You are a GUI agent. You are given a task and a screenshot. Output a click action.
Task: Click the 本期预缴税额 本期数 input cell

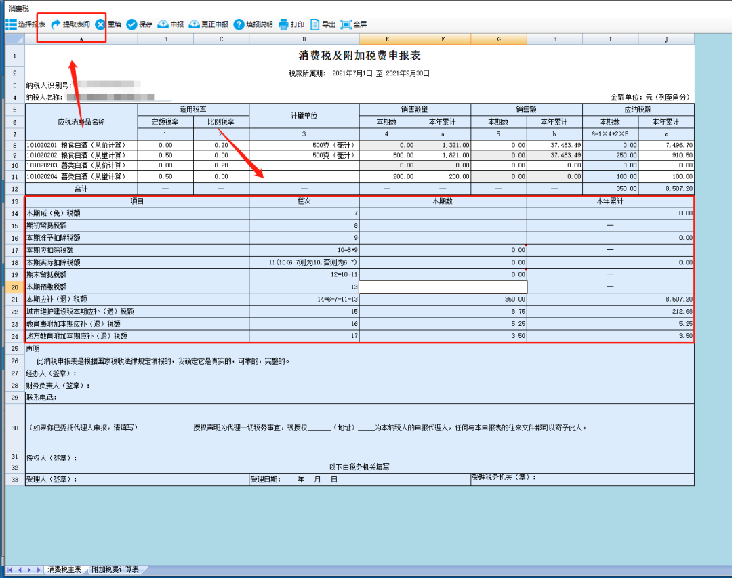443,287
